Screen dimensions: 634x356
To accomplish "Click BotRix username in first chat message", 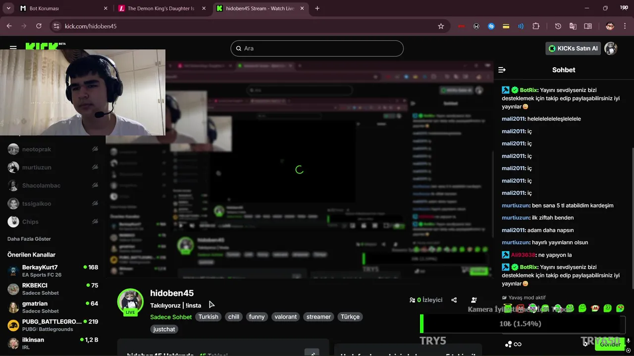I will (x=528, y=90).
